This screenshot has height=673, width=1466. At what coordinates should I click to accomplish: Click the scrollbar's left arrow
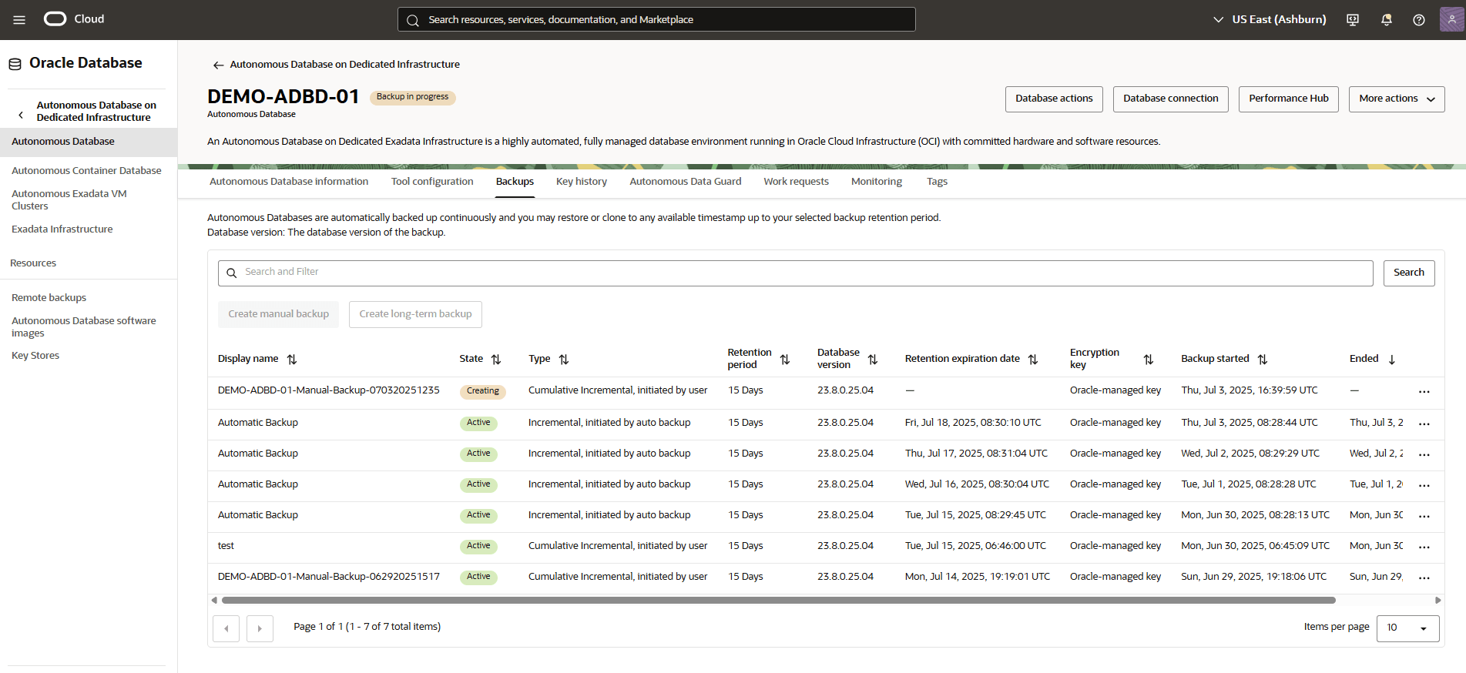point(213,601)
